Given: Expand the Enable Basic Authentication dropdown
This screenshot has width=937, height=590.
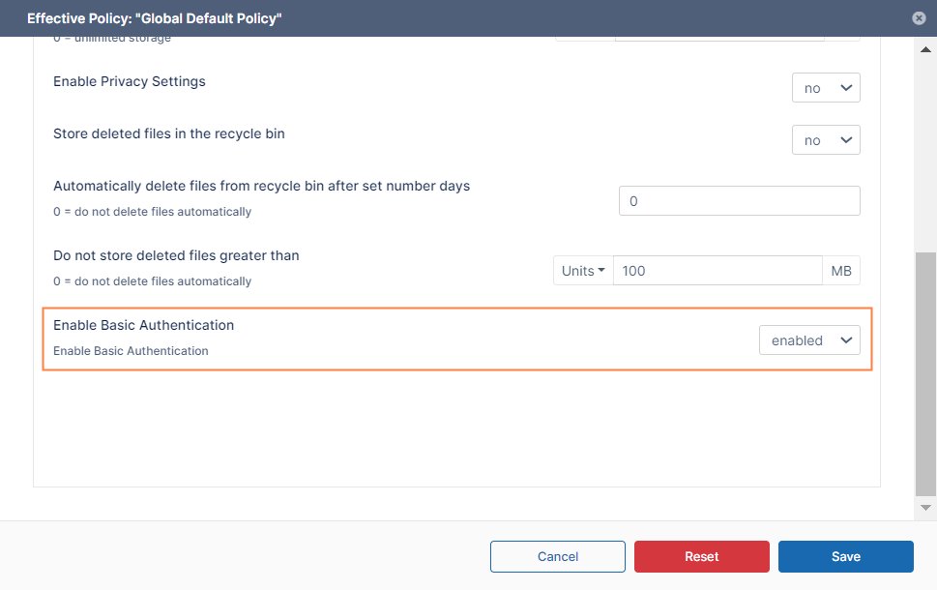Looking at the screenshot, I should tap(809, 340).
